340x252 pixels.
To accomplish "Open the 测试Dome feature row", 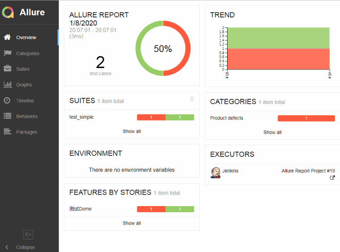I will tap(132, 209).
